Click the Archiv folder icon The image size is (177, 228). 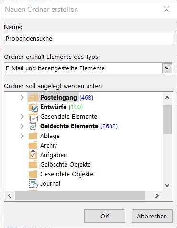(33, 146)
